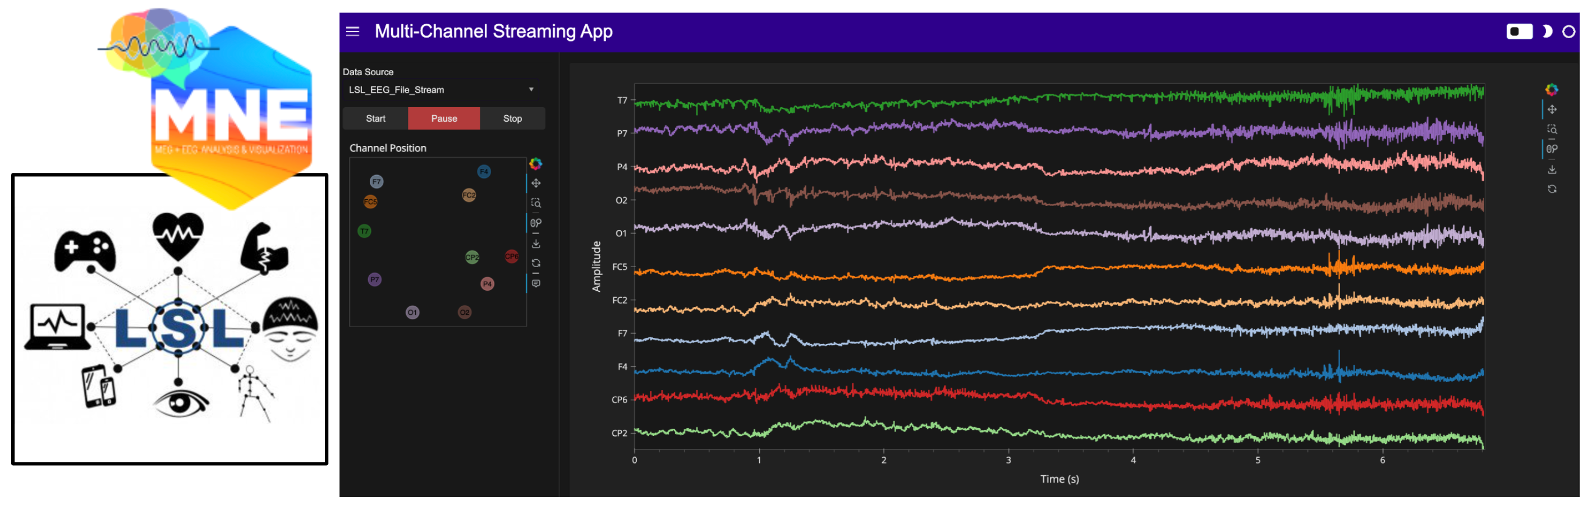This screenshot has height=514, width=1588.
Task: Select Box Zoom tool in EEG plot toolbar
Action: [1552, 130]
